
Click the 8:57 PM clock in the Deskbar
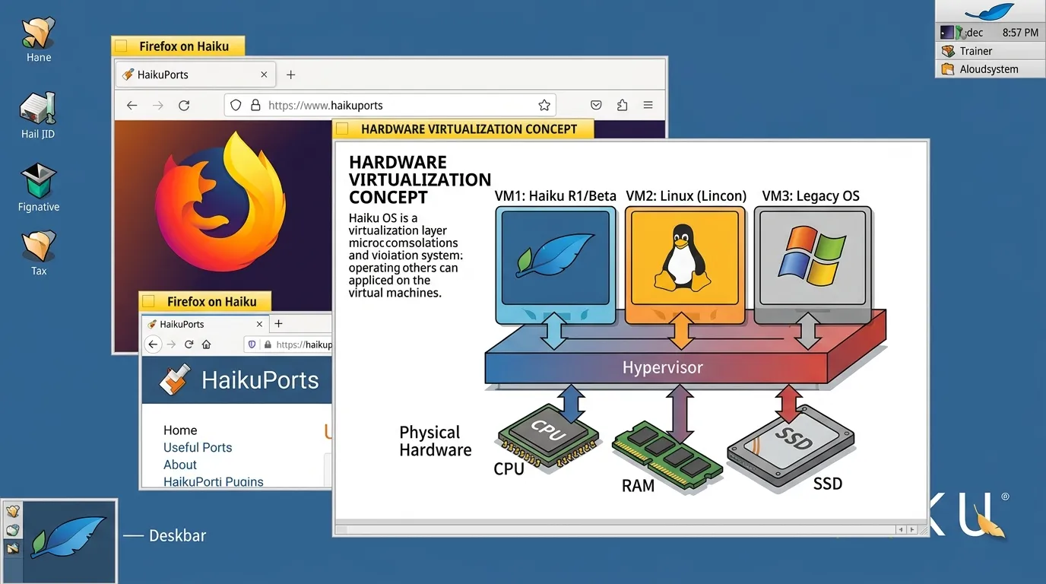point(1020,33)
